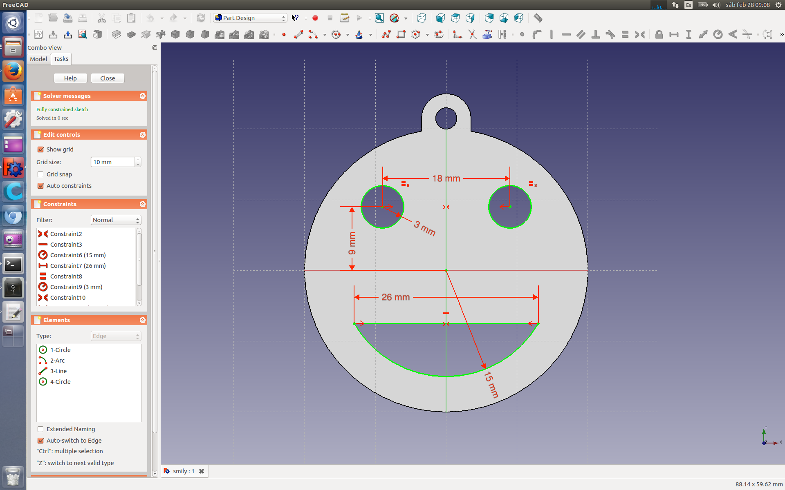Viewport: 785px width, 490px height.
Task: Enable the Grid snap checkbox
Action: [x=41, y=174]
